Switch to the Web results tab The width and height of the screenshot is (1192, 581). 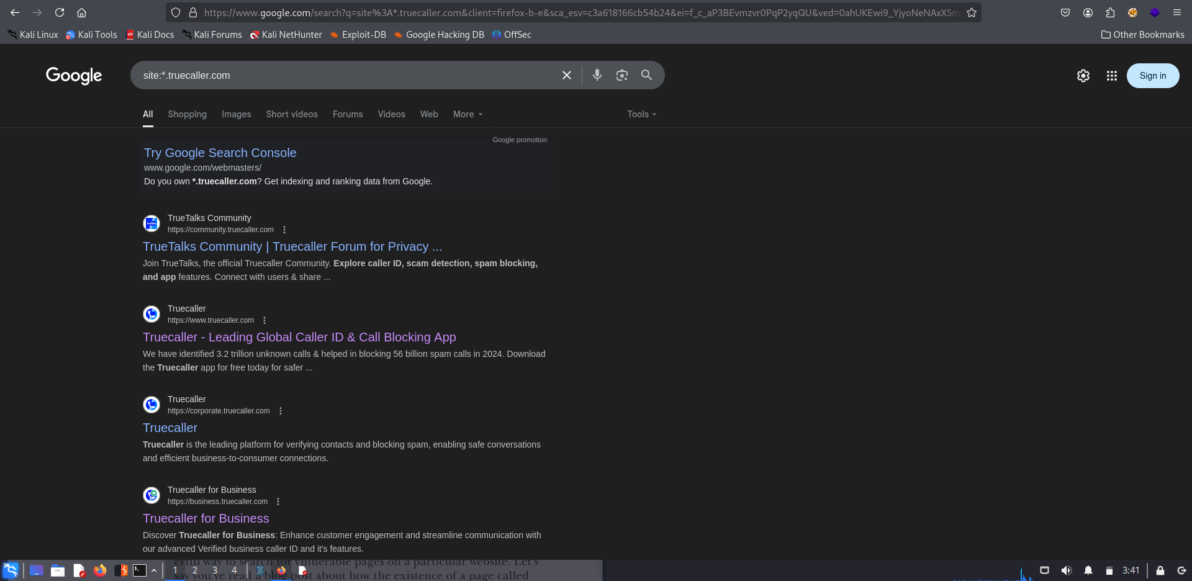click(x=429, y=114)
